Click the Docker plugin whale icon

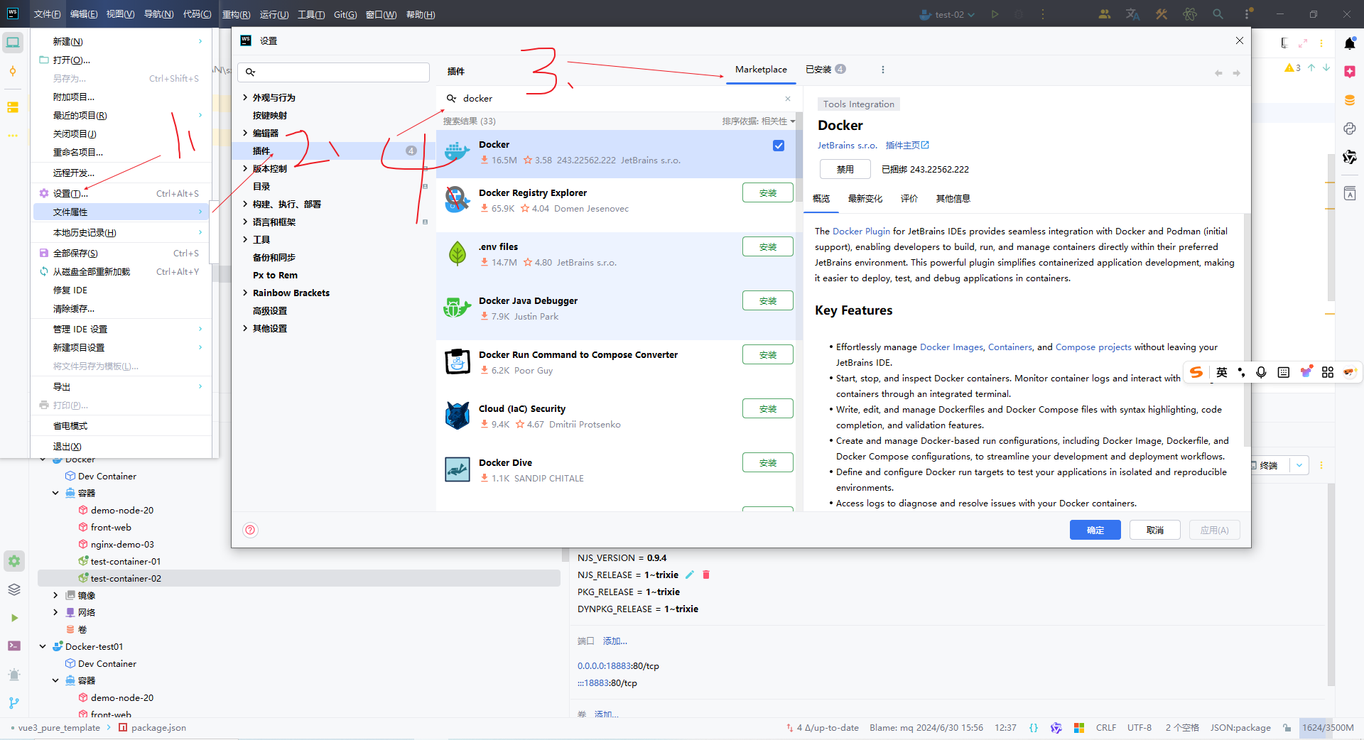(x=458, y=152)
